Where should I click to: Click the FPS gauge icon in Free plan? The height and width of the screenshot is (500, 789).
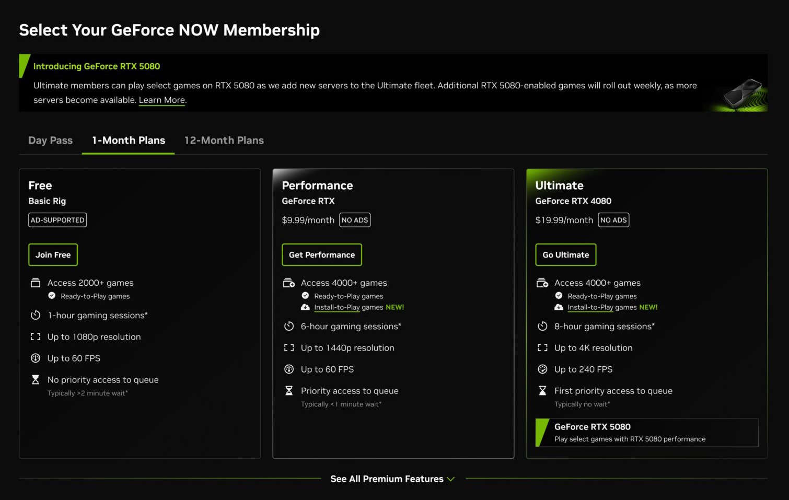point(36,358)
